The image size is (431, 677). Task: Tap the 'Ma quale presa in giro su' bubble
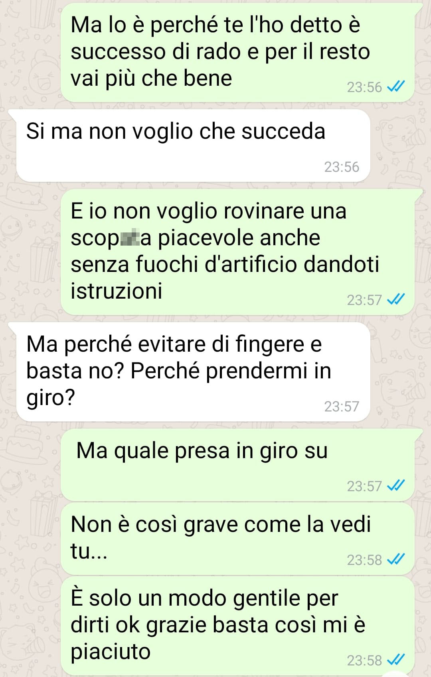point(237,465)
